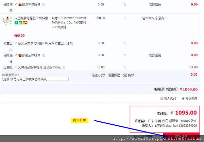Click the text 大件商品赔款提升,退货赔350元
Viewport: 204px width, 142px height.
point(39,67)
